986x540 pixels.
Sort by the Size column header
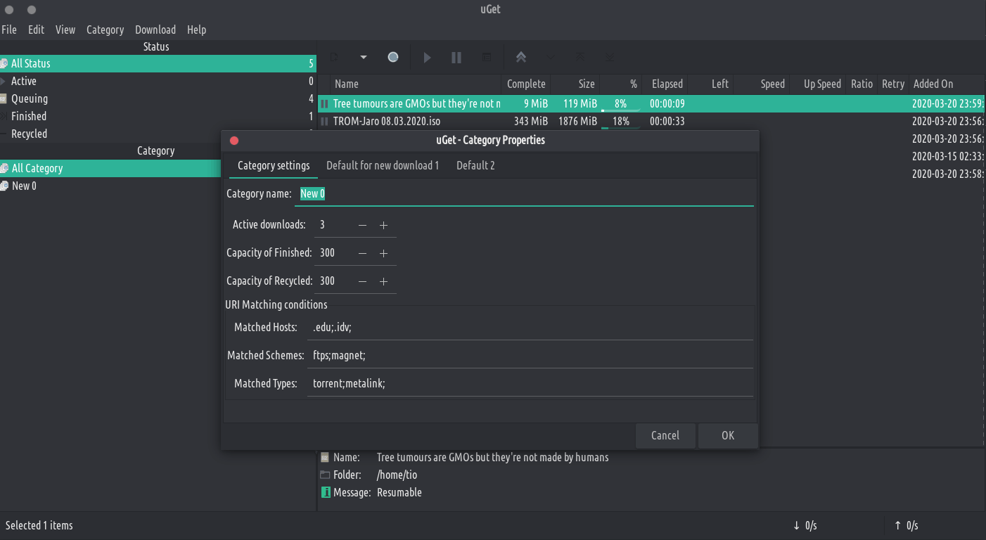575,84
